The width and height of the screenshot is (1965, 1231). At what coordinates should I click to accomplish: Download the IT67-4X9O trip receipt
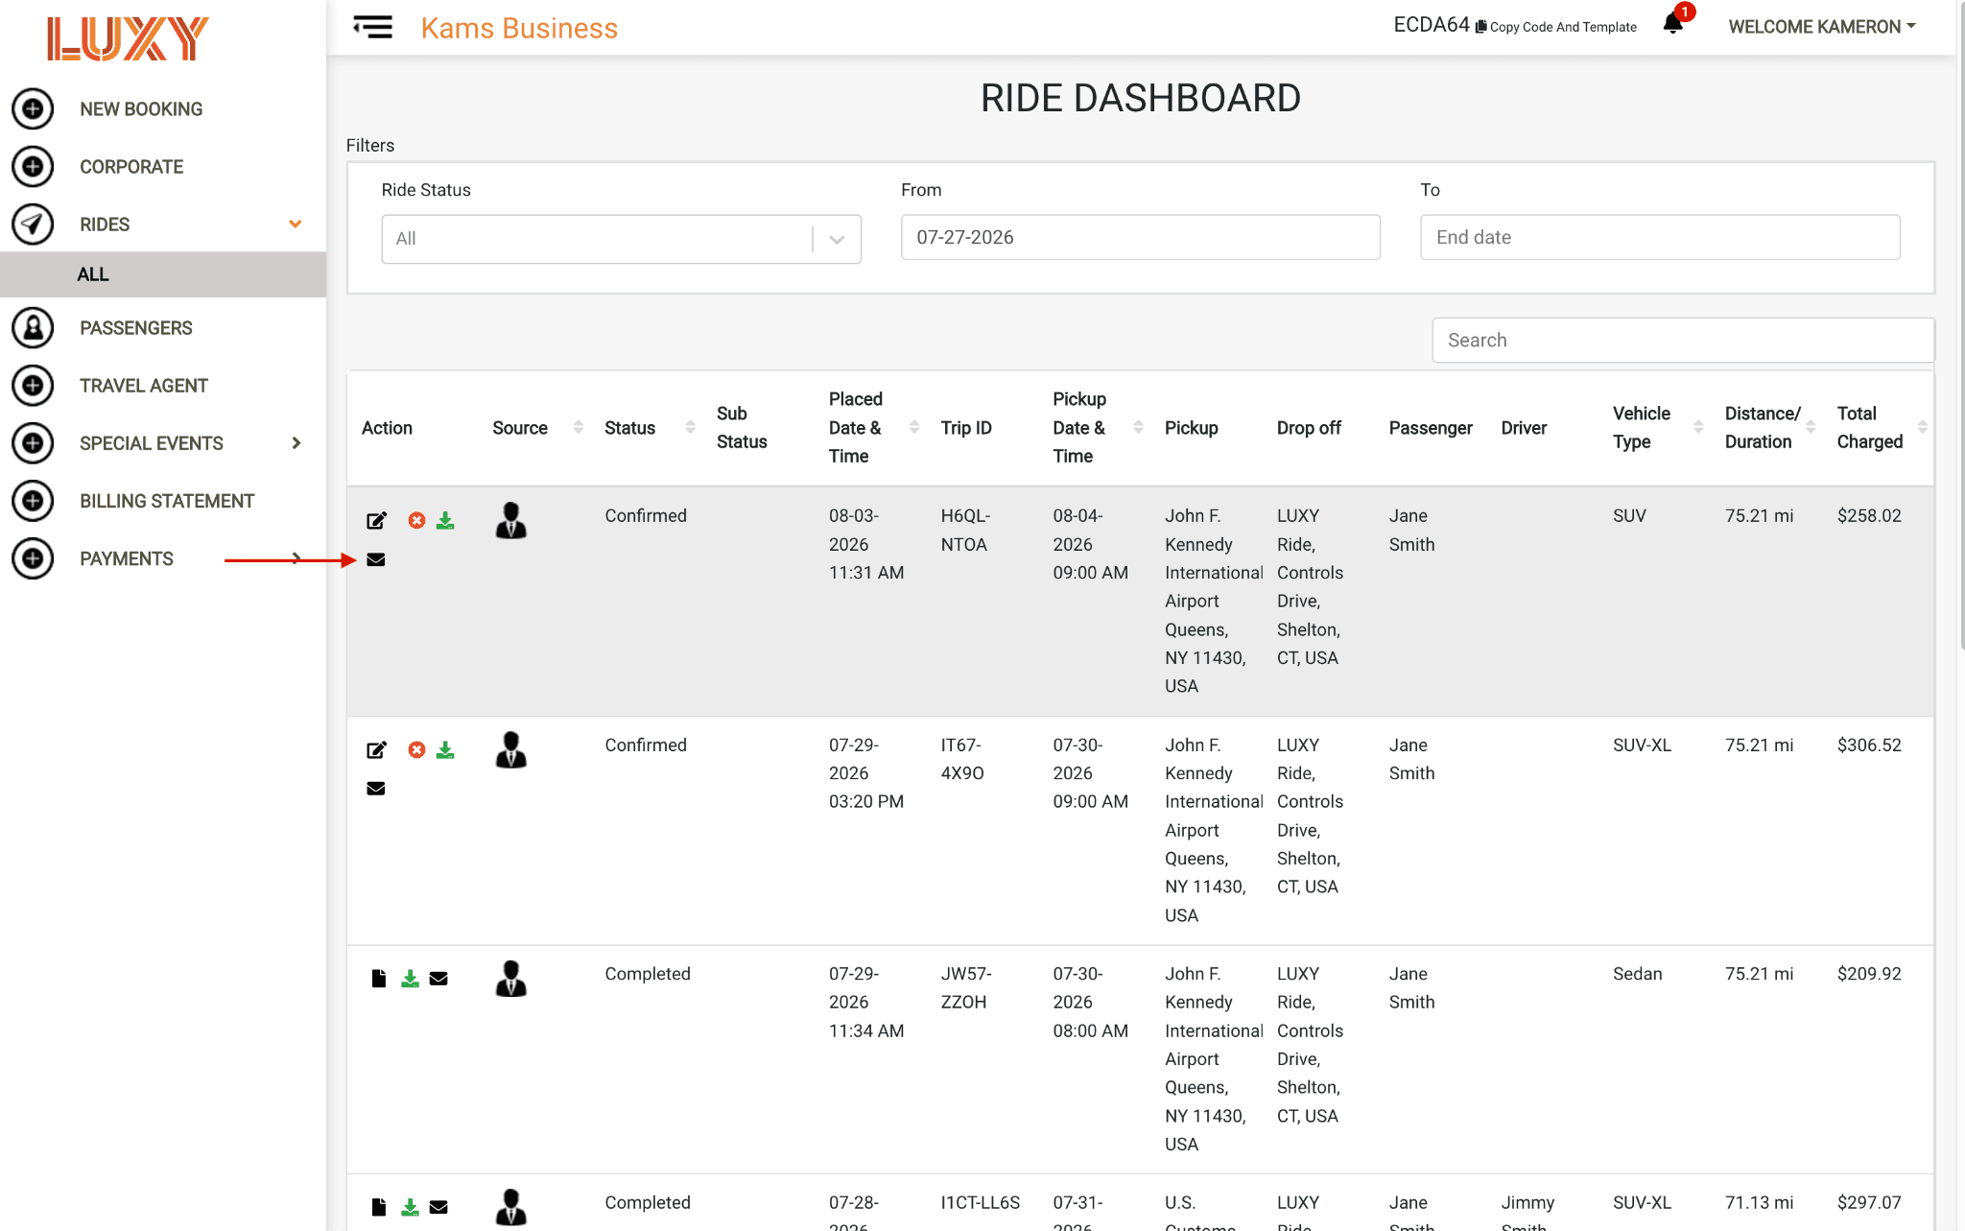[x=445, y=749]
